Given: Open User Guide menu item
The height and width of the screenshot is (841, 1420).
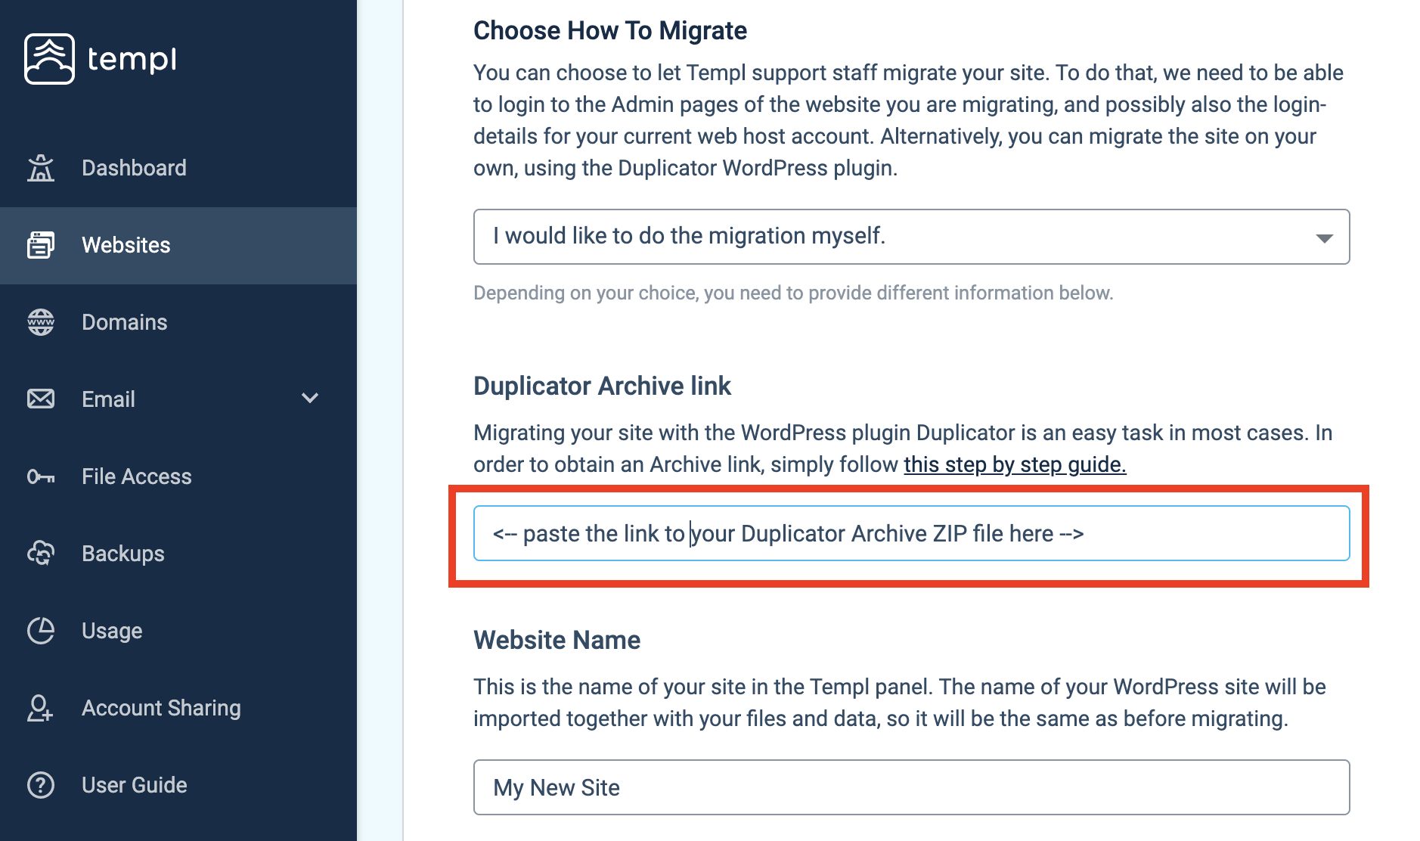Looking at the screenshot, I should click(178, 785).
